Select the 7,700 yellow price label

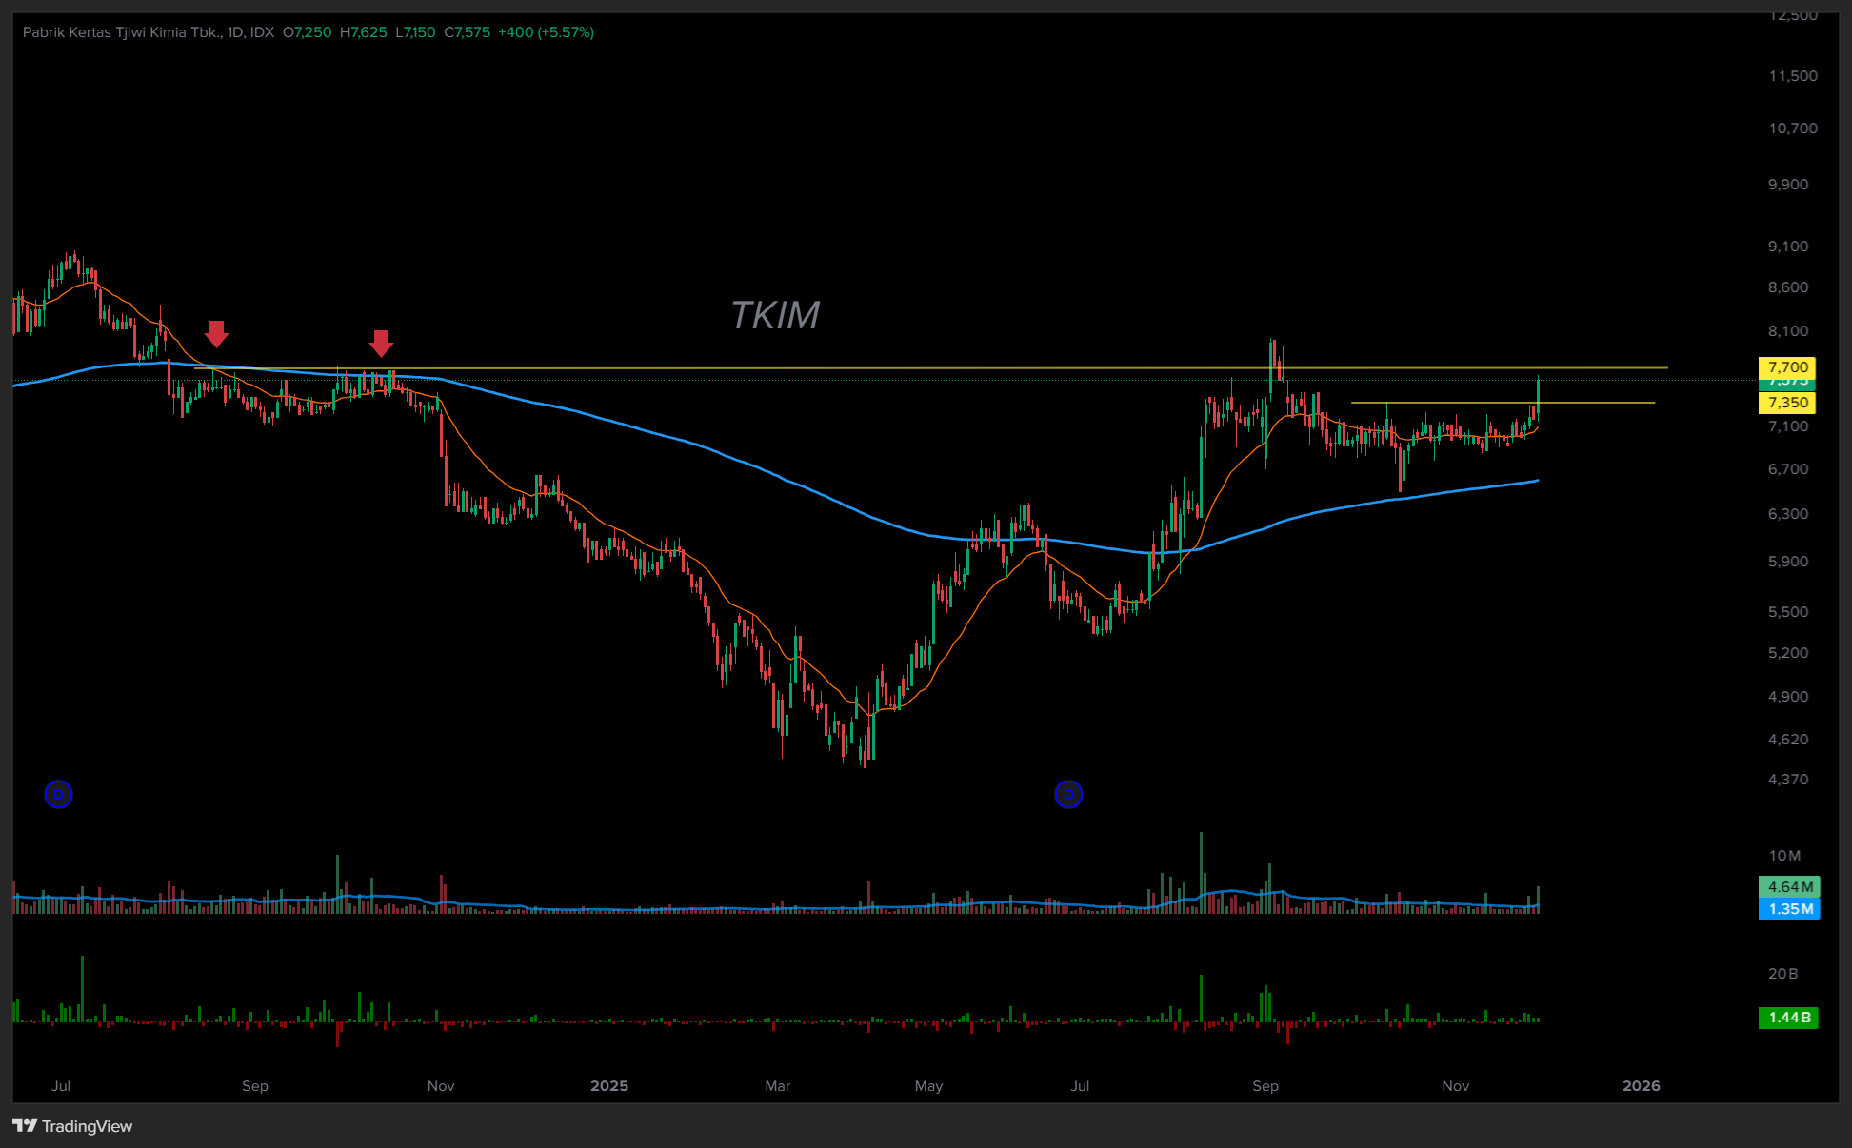coord(1787,367)
